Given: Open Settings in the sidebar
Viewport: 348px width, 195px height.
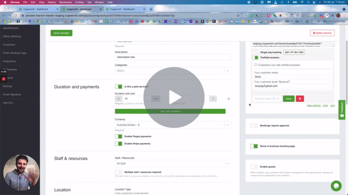Looking at the screenshot, I should click(8, 86).
